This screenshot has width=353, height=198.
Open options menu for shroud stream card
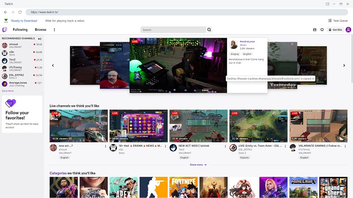[x=105, y=146]
